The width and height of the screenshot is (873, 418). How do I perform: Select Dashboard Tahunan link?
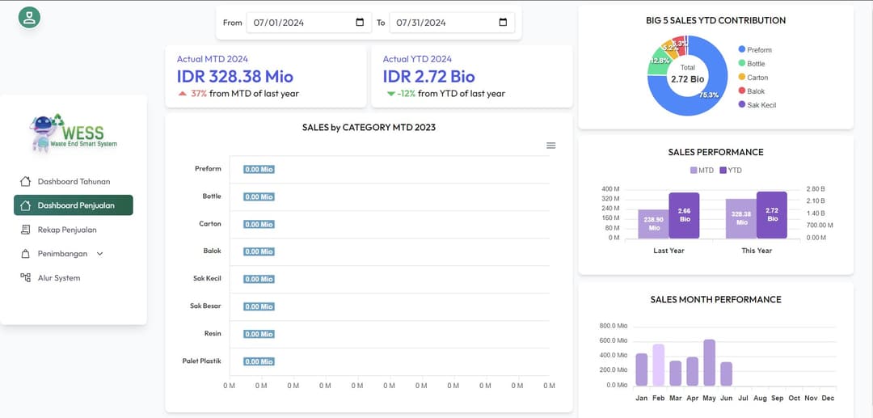click(74, 181)
